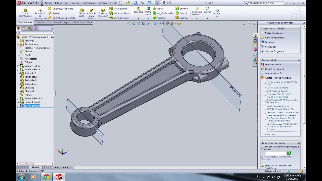Click the Save icon in top toolbar

coord(135,3)
